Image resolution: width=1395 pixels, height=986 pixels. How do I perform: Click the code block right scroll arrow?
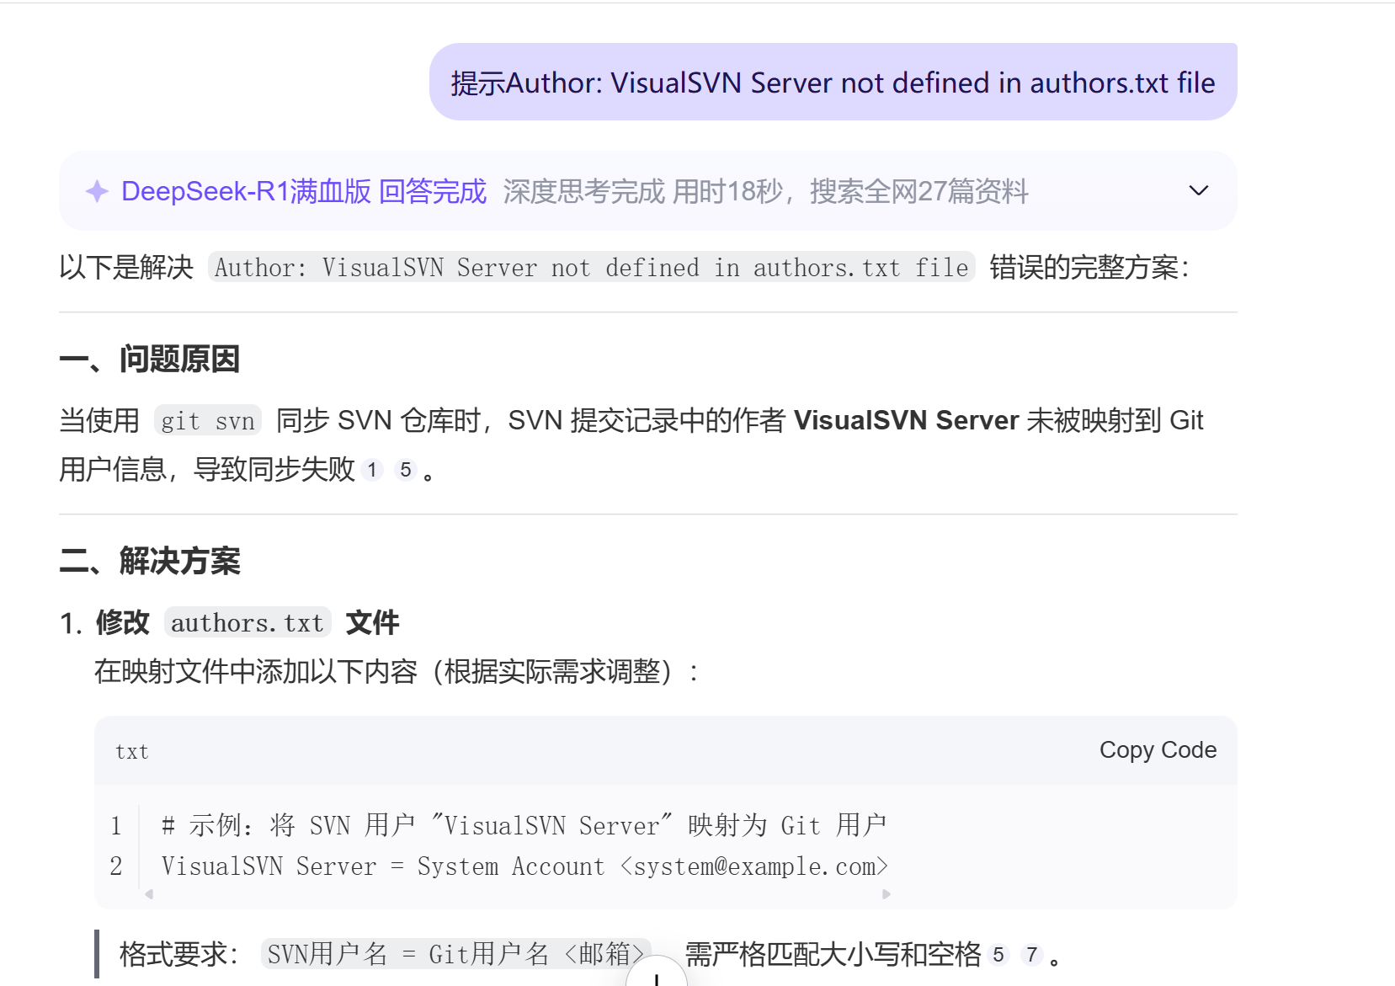(x=886, y=894)
